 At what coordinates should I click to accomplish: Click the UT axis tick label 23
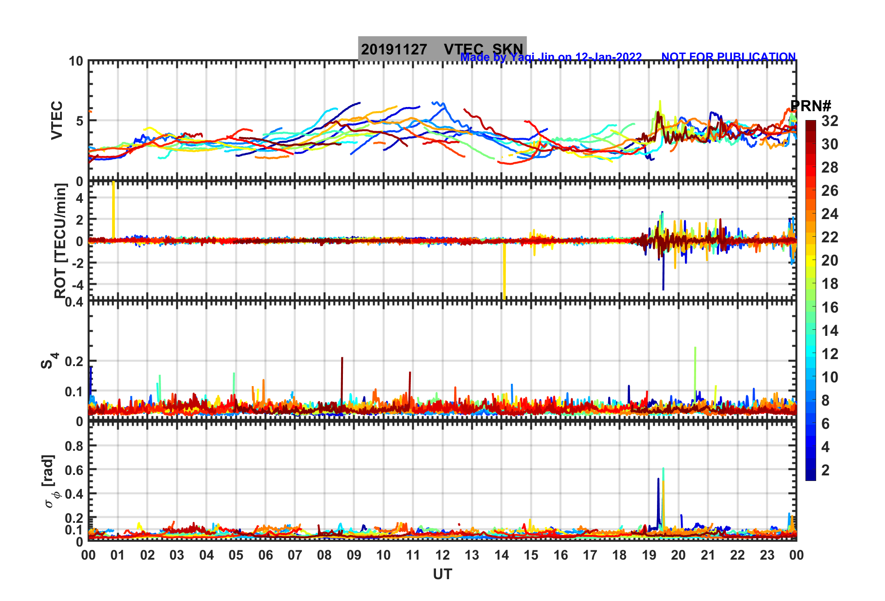click(x=767, y=555)
